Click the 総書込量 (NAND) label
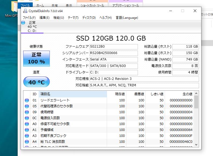 (x=157, y=59)
